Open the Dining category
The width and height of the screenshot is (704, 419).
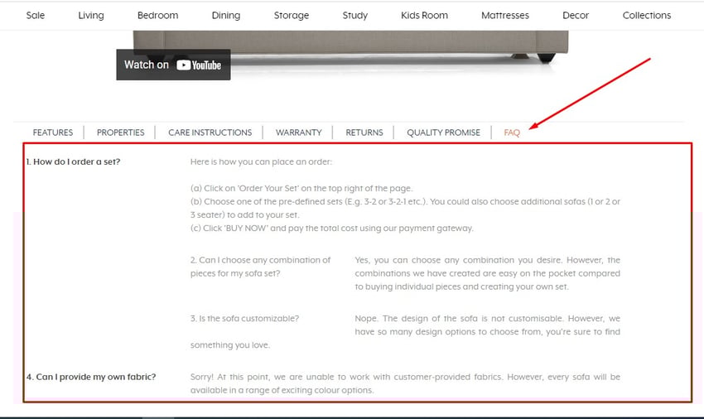pos(226,15)
